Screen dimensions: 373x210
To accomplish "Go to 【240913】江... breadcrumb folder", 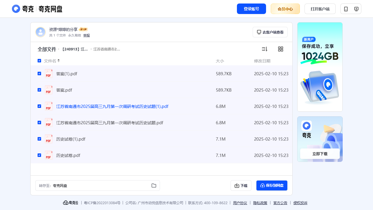I will 74,49.
